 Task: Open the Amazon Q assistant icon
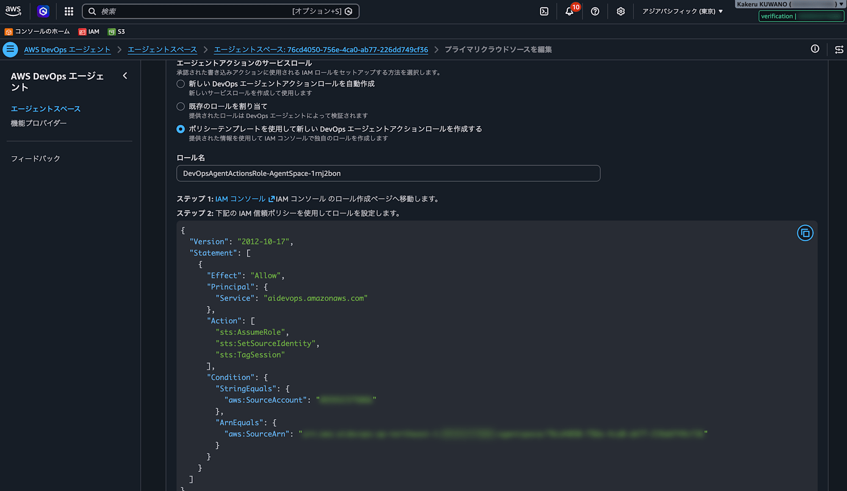point(43,11)
